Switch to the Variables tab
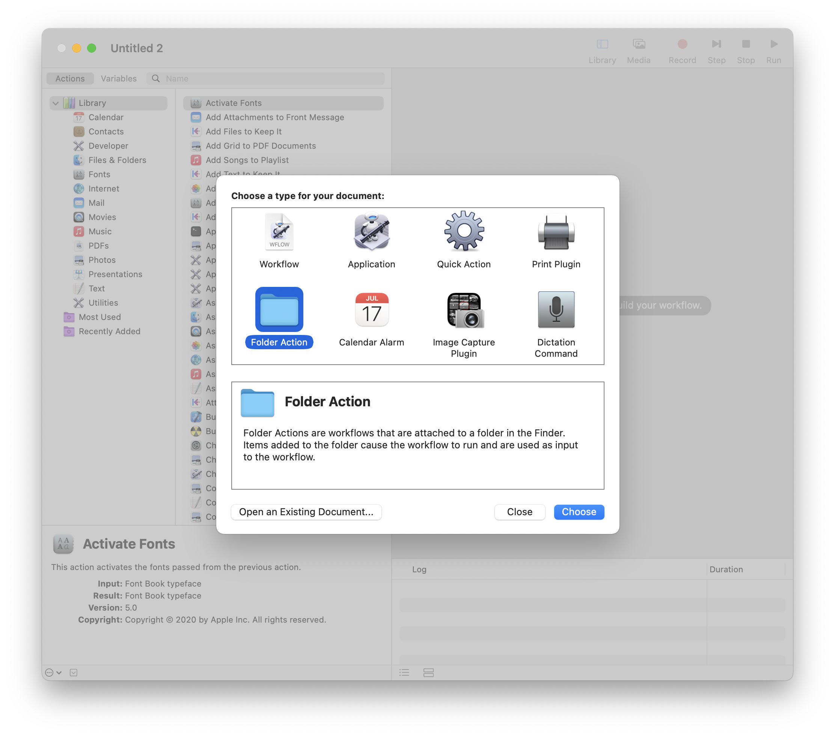Image resolution: width=835 pixels, height=736 pixels. [117, 78]
